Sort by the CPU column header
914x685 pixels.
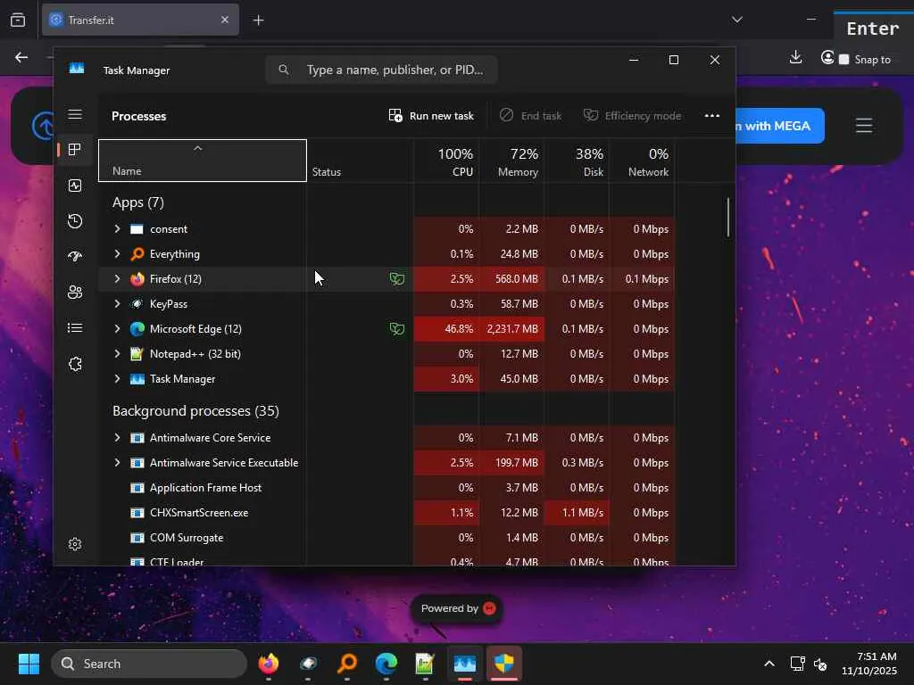pyautogui.click(x=447, y=161)
